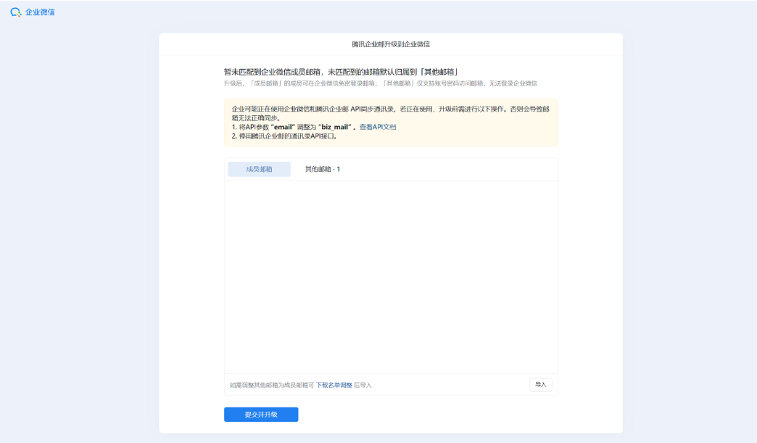Click the empty mailbox list area
Screen dimensions: 757x443
(392, 276)
